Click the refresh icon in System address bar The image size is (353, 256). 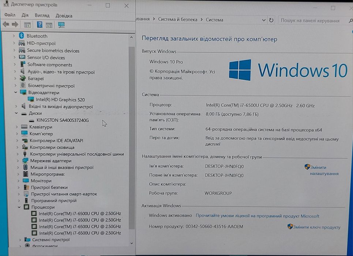coord(271,20)
